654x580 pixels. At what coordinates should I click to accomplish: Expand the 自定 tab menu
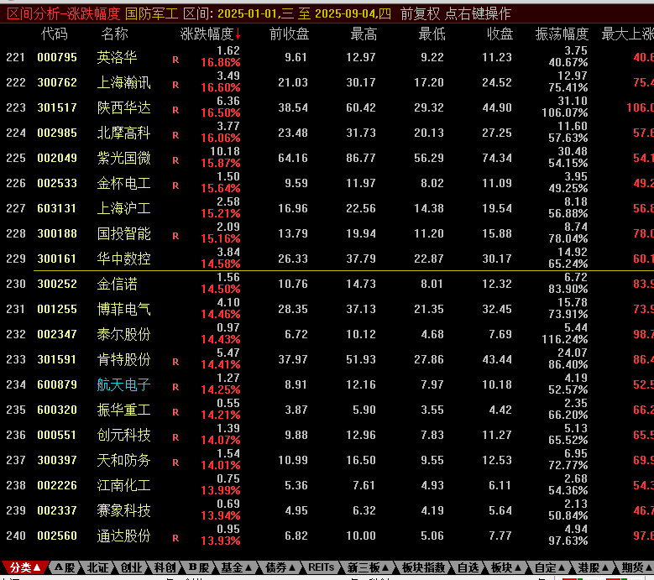pos(550,567)
